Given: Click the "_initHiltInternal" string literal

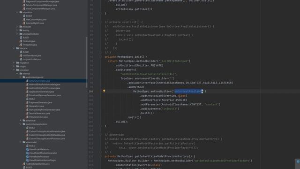Looking at the screenshot, I should tap(174, 61).
